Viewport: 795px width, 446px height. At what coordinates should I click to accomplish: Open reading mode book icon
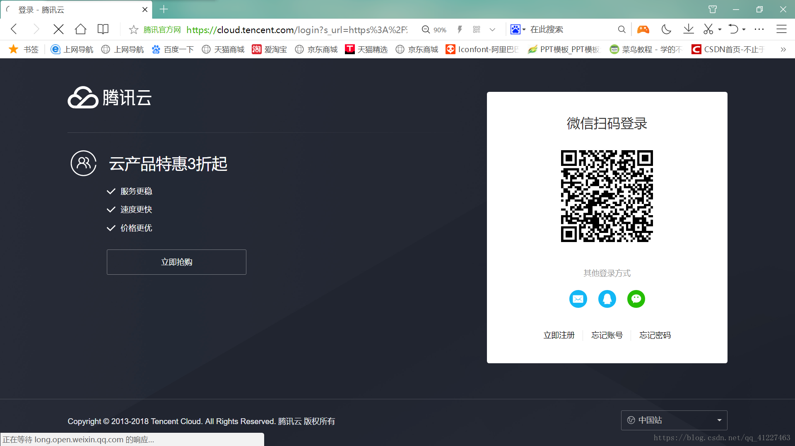tap(103, 29)
